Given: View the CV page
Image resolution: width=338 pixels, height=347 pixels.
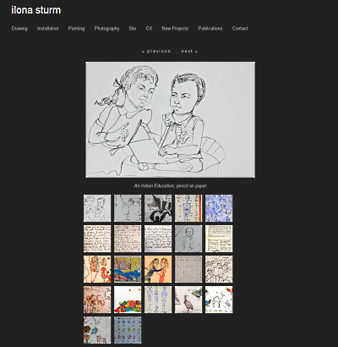Looking at the screenshot, I should point(149,28).
